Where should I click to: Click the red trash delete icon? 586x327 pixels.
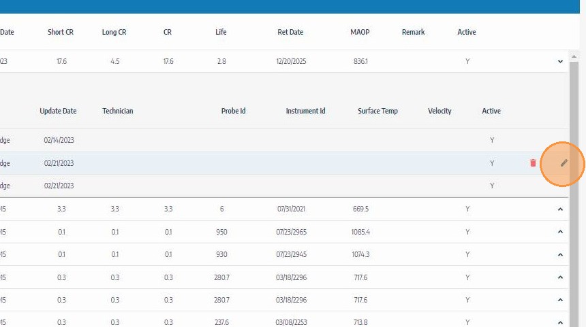point(533,163)
